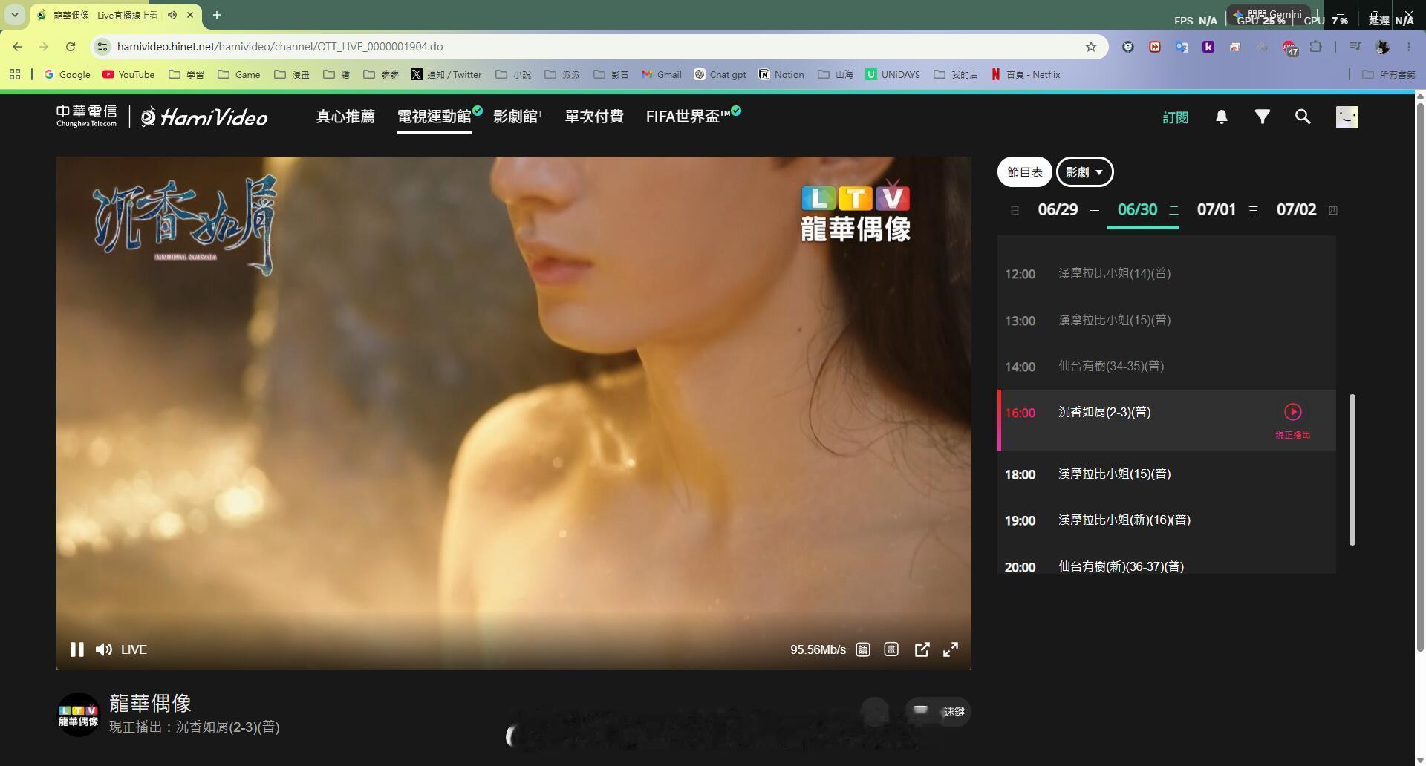Open the 真心推薦 tab
The height and width of the screenshot is (766, 1426).
(345, 117)
